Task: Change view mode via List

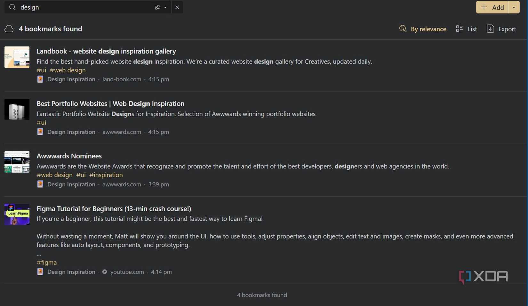Action: 467,29
